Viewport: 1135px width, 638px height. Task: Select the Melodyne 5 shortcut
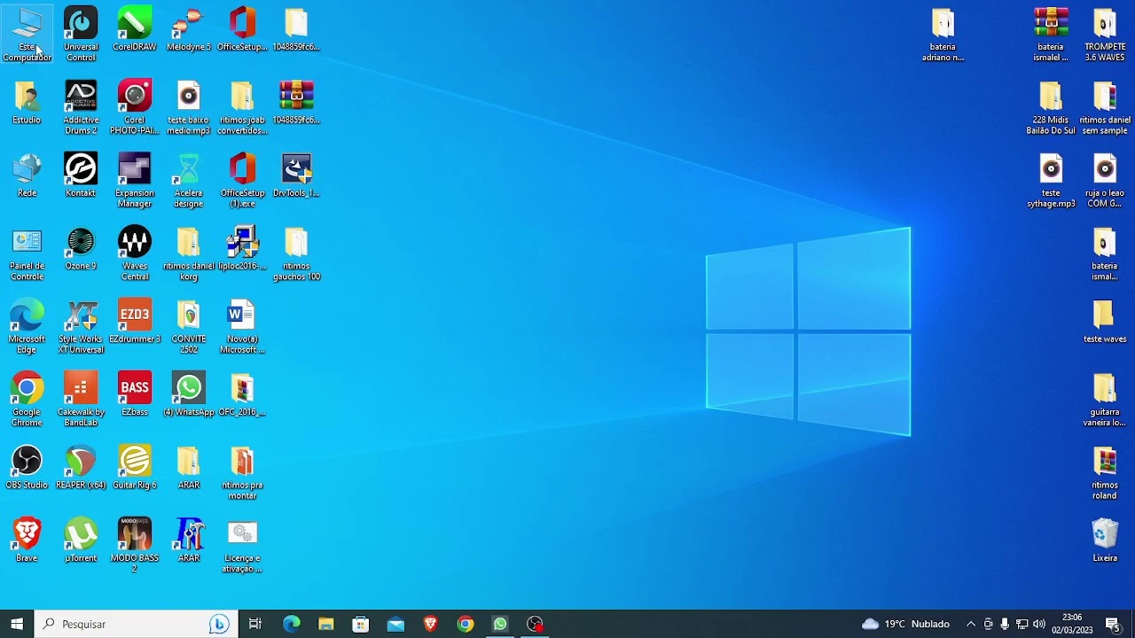tap(189, 29)
